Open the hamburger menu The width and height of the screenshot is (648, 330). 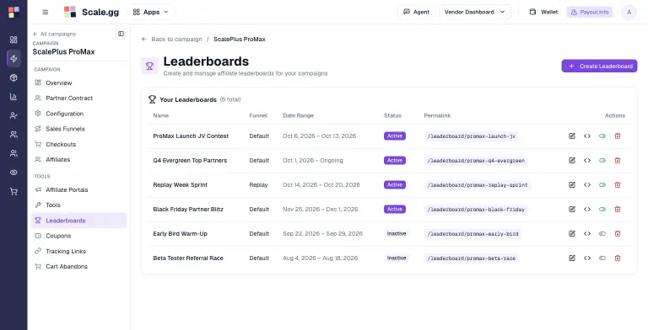[x=46, y=12]
